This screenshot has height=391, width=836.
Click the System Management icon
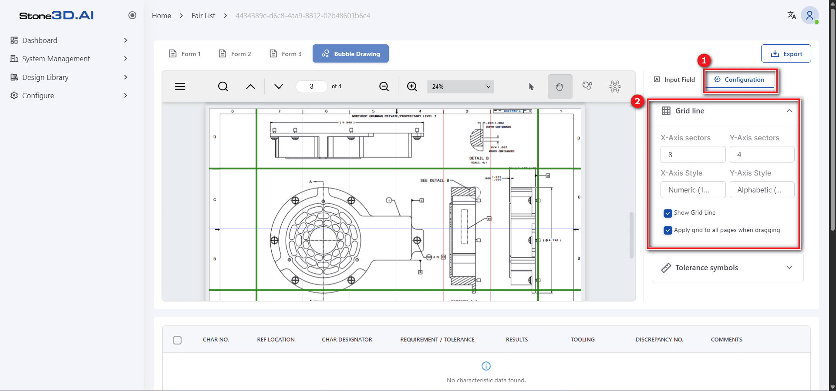click(14, 58)
